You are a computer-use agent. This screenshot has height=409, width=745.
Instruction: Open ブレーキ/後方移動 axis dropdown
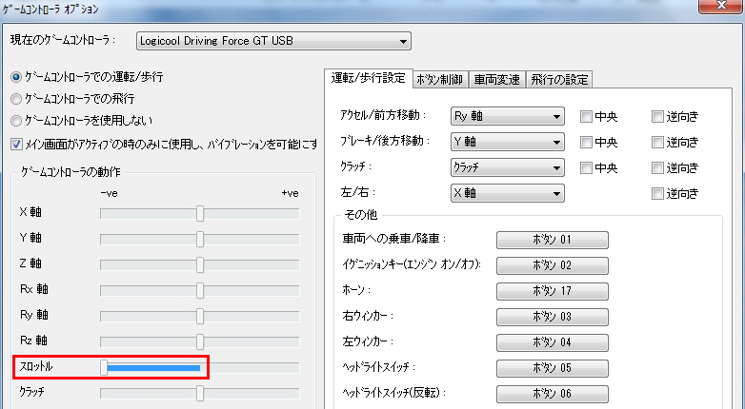[x=508, y=142]
